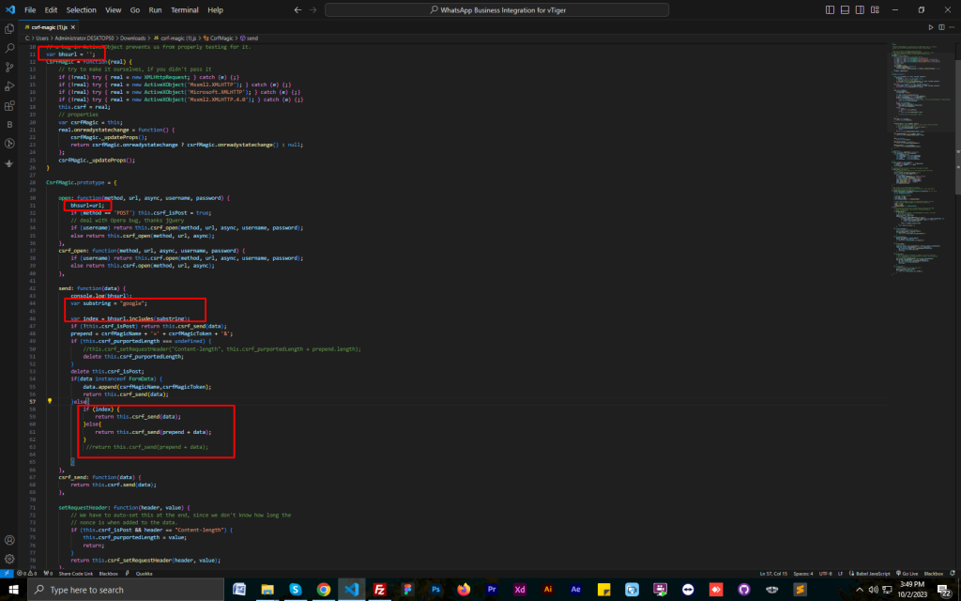
Task: Open the Extensions view
Action: point(9,105)
